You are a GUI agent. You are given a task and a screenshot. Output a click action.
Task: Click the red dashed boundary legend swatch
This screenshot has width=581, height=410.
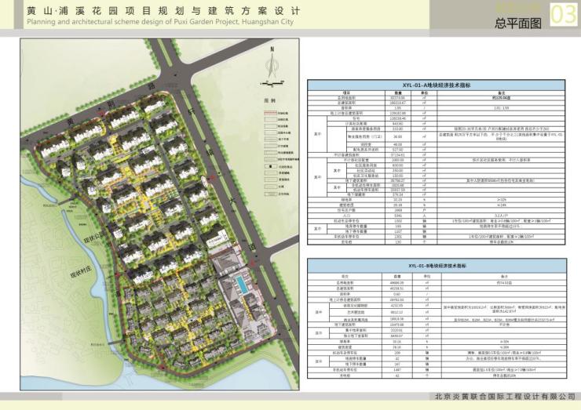pos(270,113)
